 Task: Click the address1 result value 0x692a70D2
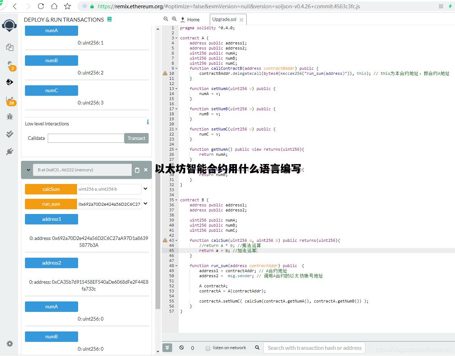[x=89, y=242]
